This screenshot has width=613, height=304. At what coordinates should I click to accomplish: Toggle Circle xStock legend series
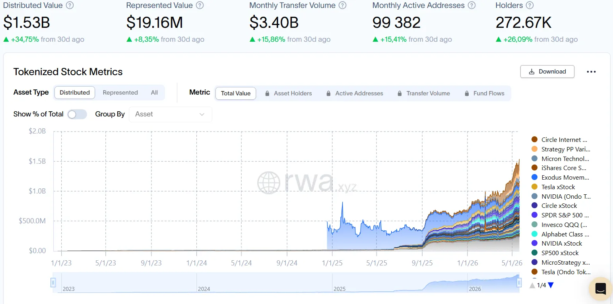point(554,206)
